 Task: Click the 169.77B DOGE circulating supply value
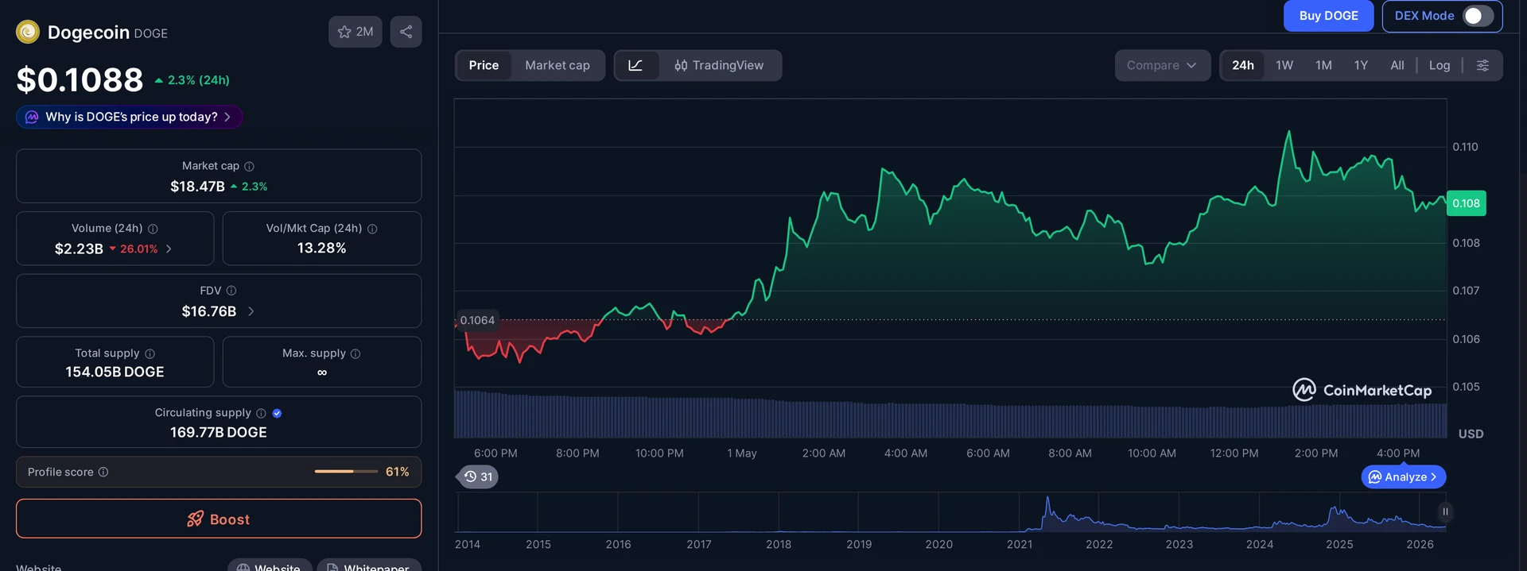219,432
